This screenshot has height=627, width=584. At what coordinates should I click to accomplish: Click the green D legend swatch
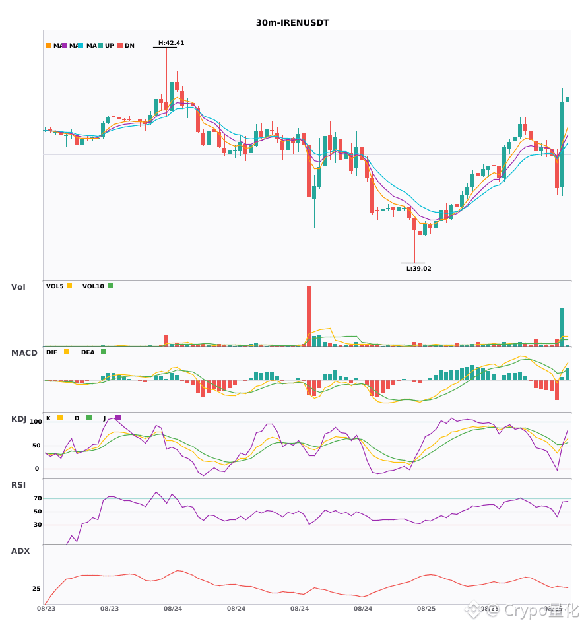click(89, 418)
